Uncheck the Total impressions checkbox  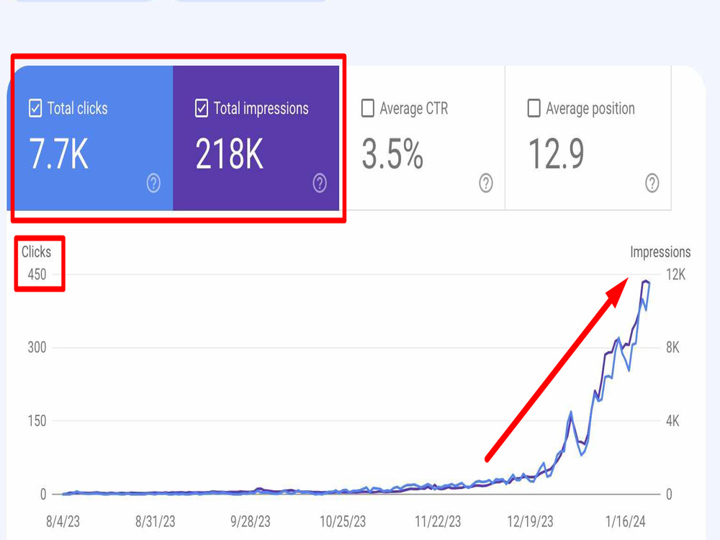pos(202,109)
